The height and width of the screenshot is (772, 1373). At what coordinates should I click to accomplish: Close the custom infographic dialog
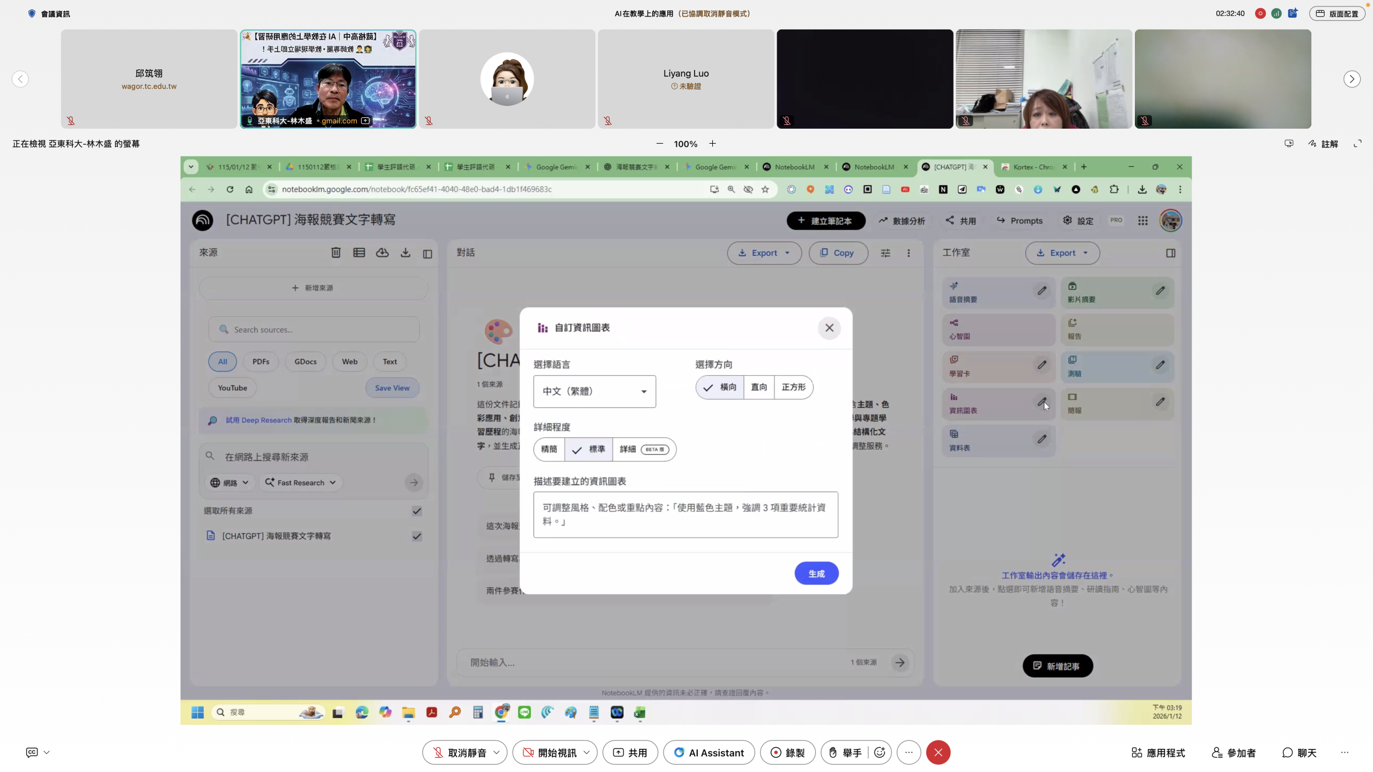(829, 328)
